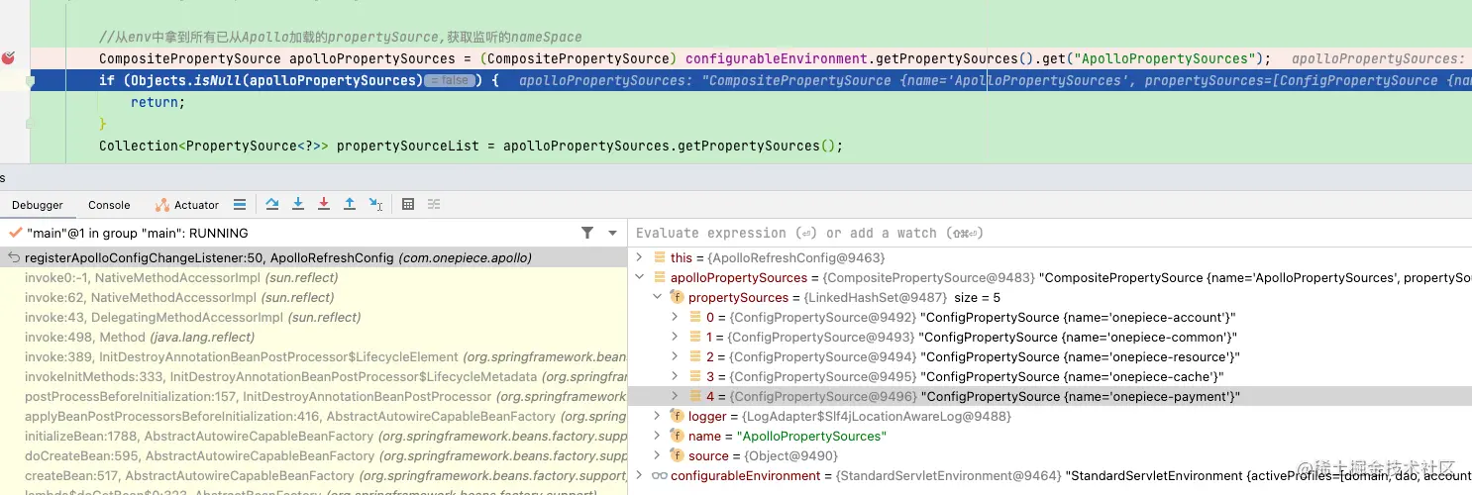
Task: Click the Collection propertySourceList code line
Action: click(471, 146)
